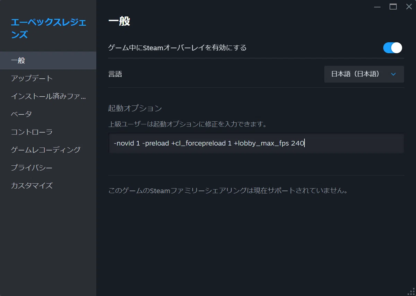The height and width of the screenshot is (296, 416).
Task: Click the 上級ユーザー launch options description
Action: pos(188,124)
